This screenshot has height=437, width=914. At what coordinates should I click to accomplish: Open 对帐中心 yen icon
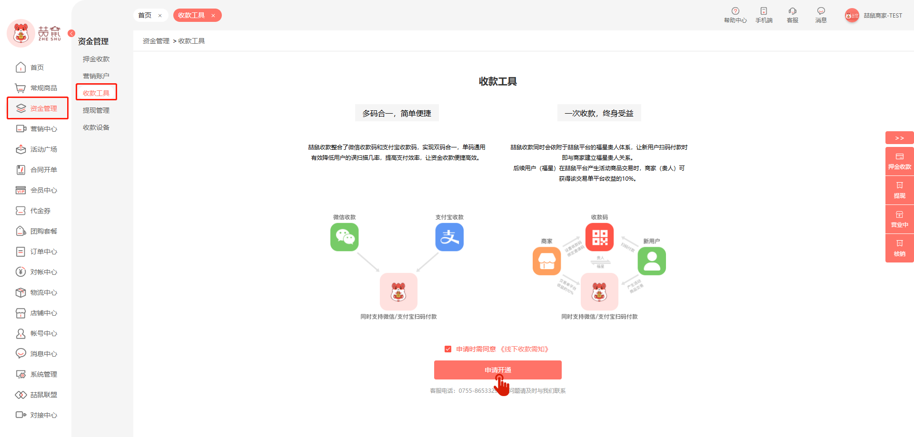click(21, 272)
